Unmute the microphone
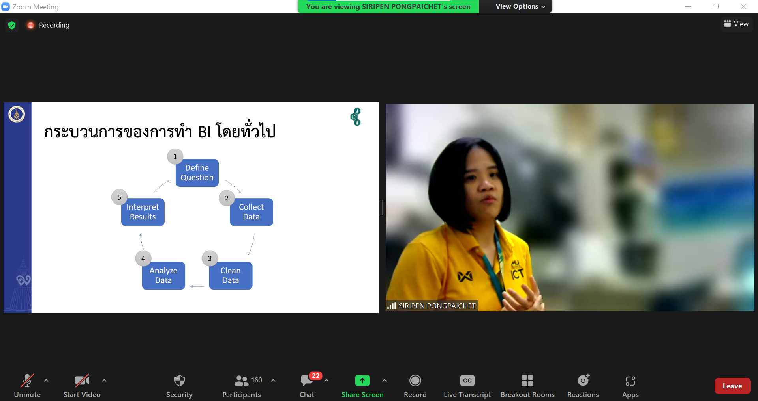758x401 pixels. point(27,386)
